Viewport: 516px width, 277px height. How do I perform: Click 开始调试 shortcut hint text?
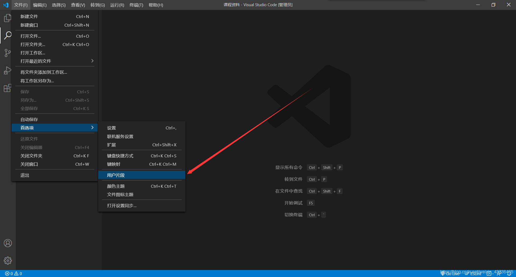point(293,203)
